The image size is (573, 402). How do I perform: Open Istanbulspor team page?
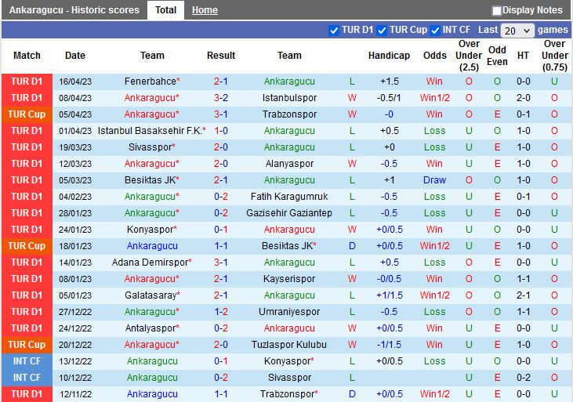[x=289, y=98]
